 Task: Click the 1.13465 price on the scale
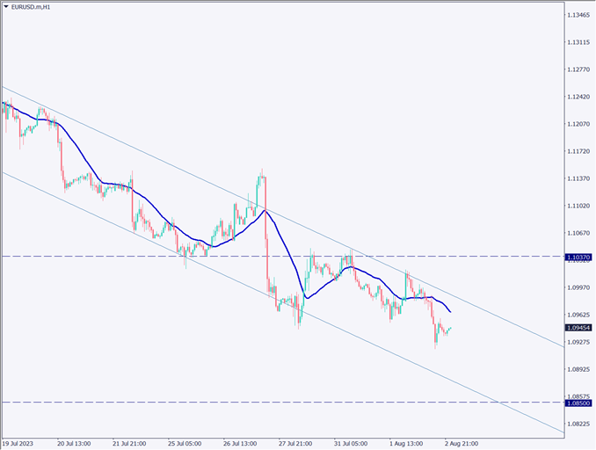(578, 15)
